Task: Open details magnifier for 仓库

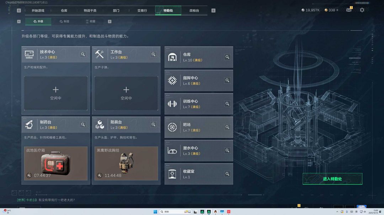Action: (227, 57)
